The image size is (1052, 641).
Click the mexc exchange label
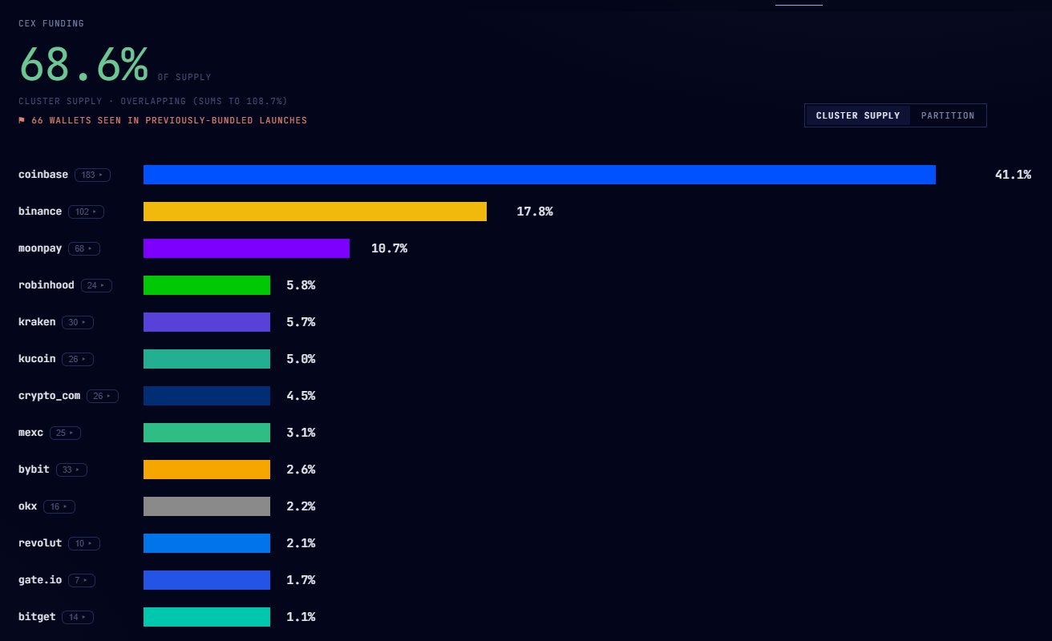click(x=31, y=433)
